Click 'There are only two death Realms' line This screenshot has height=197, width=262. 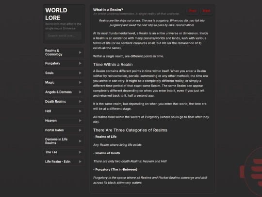tap(130, 161)
